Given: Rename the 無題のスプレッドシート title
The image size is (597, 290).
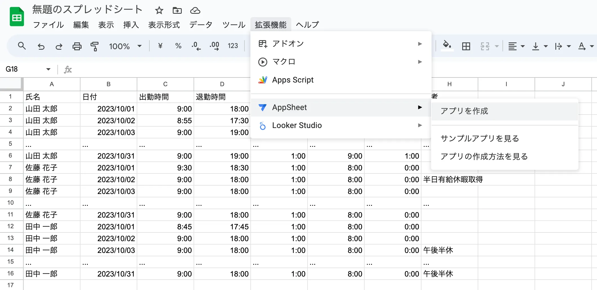Looking at the screenshot, I should [87, 10].
